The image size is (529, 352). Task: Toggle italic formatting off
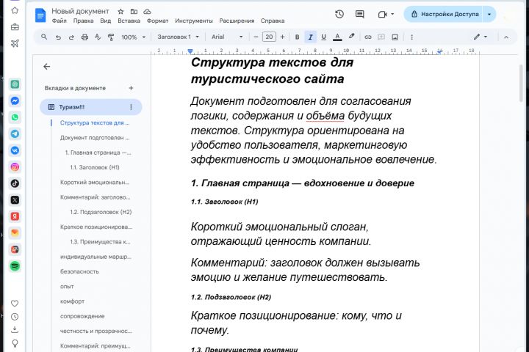[x=310, y=37]
